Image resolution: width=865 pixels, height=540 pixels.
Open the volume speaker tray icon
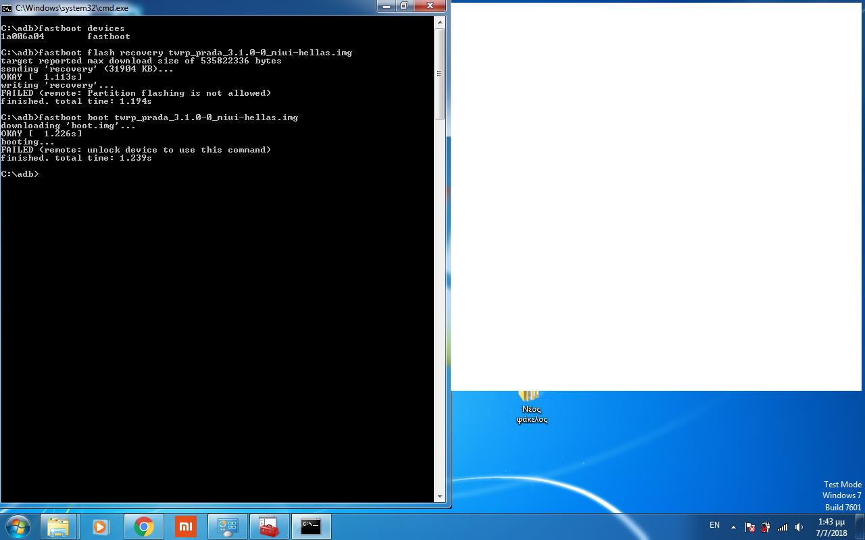799,526
